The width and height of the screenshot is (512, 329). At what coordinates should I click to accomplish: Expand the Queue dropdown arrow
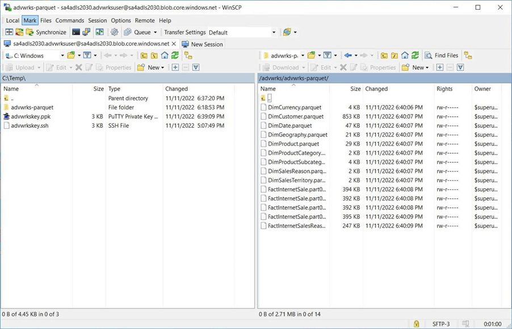coord(155,32)
